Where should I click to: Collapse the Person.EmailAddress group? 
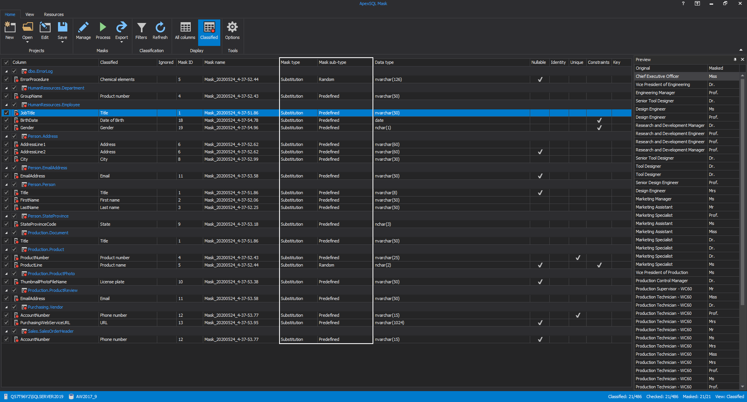coord(6,168)
